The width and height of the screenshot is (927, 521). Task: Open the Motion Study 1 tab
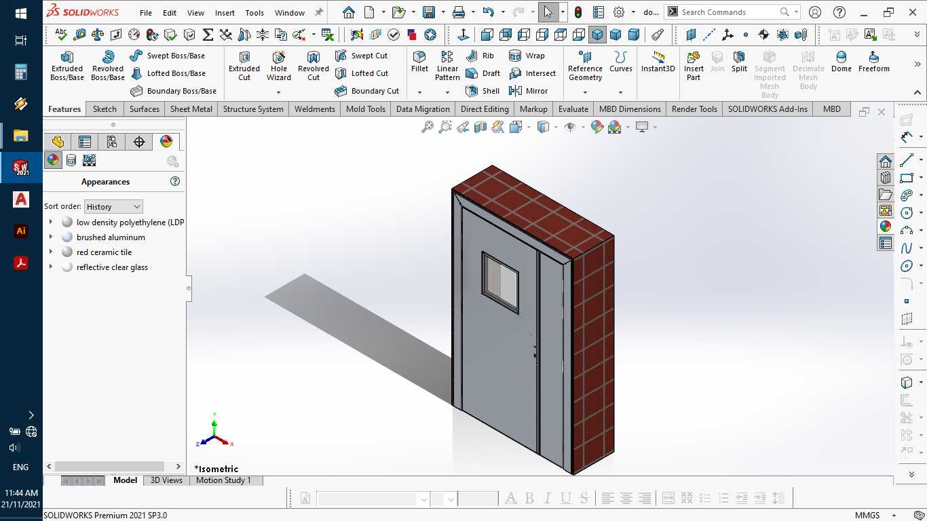point(223,480)
